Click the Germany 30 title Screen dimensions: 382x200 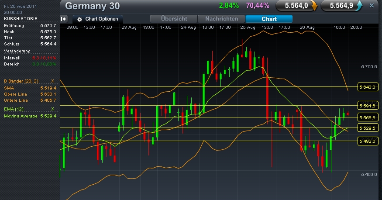click(x=92, y=6)
